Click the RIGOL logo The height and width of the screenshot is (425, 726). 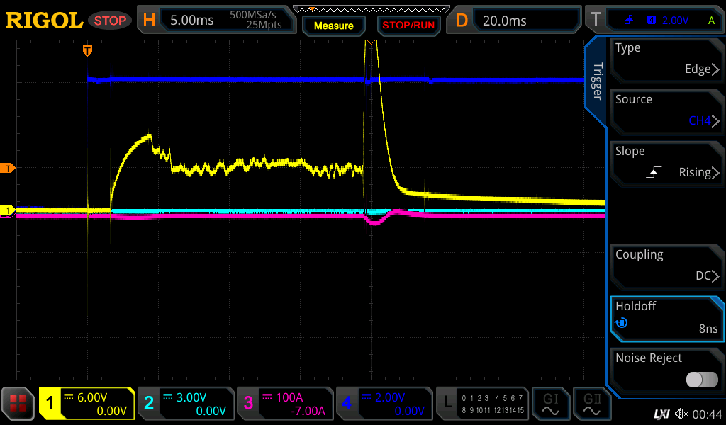point(44,21)
